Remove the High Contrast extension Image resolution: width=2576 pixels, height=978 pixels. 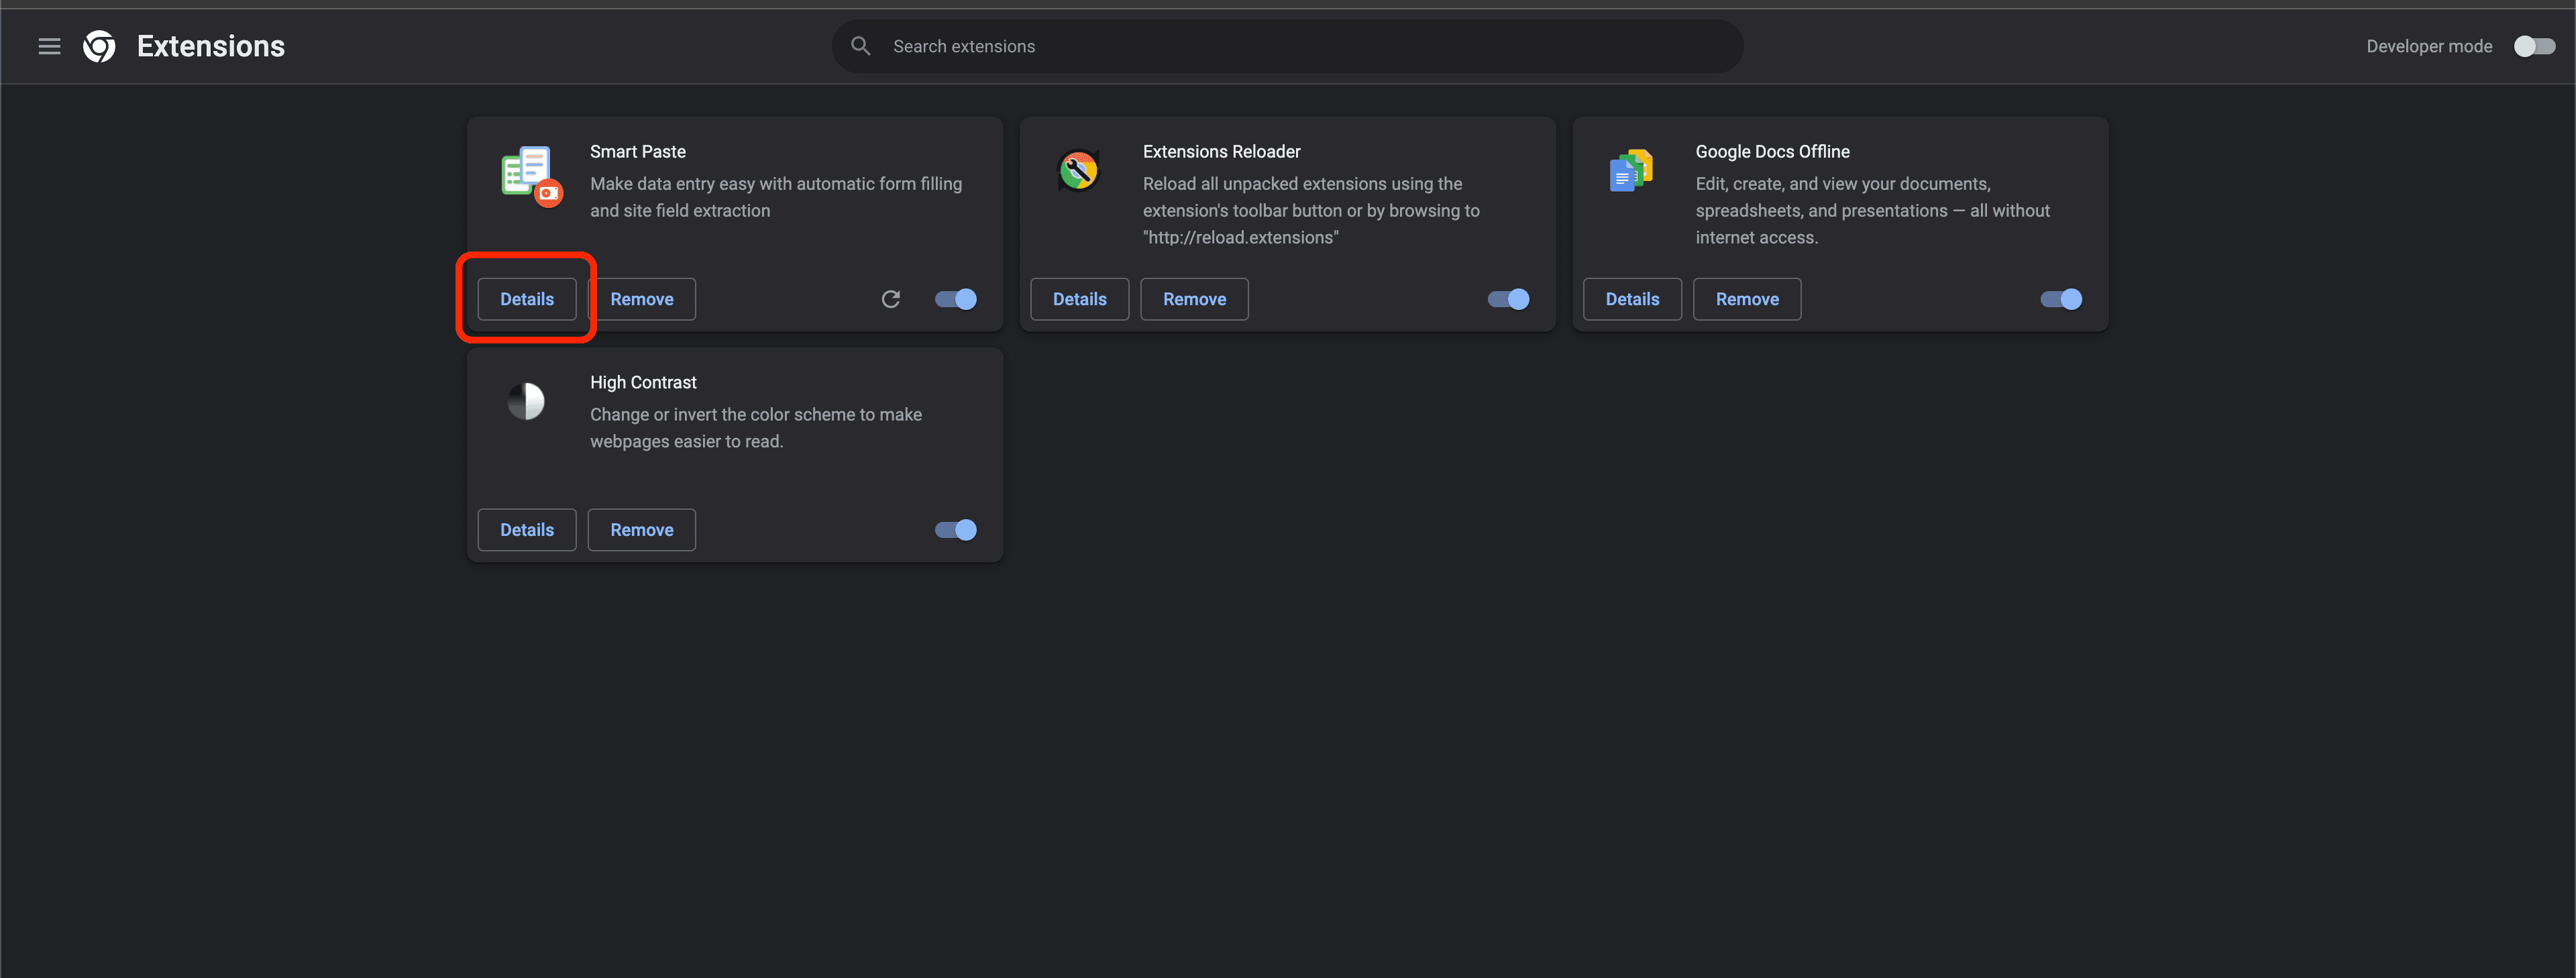pos(642,530)
